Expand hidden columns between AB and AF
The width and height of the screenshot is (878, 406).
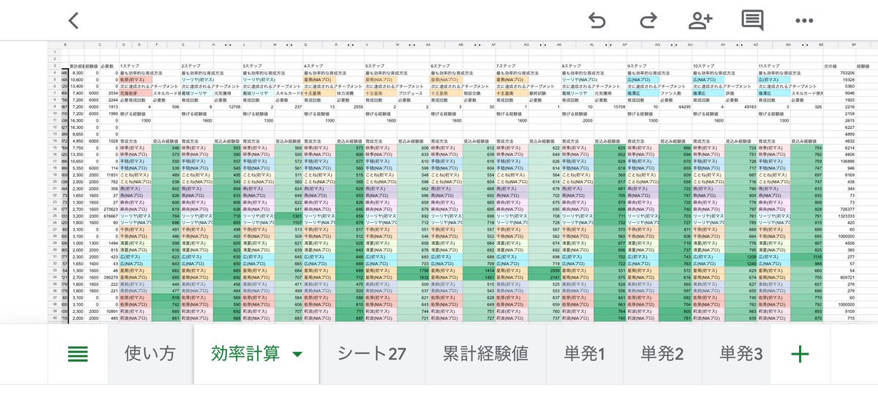477,44
